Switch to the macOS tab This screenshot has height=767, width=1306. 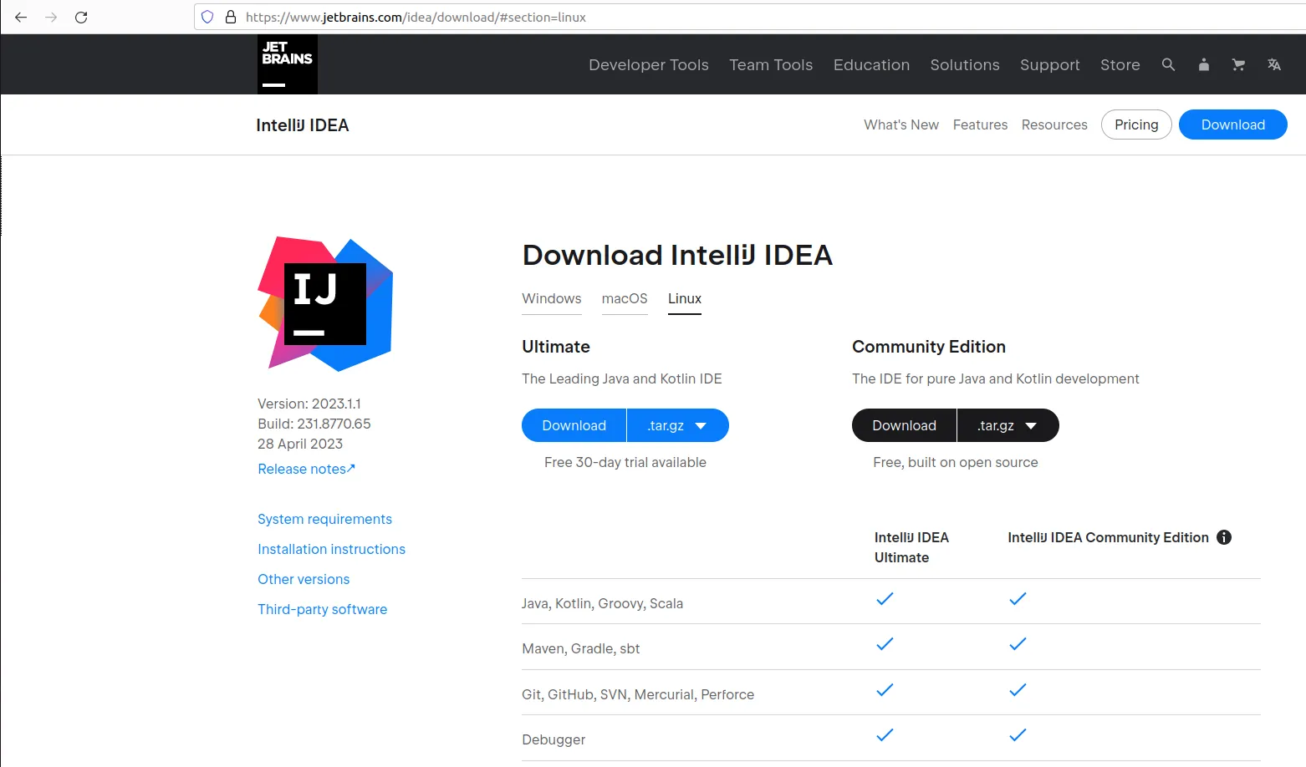pyautogui.click(x=625, y=299)
